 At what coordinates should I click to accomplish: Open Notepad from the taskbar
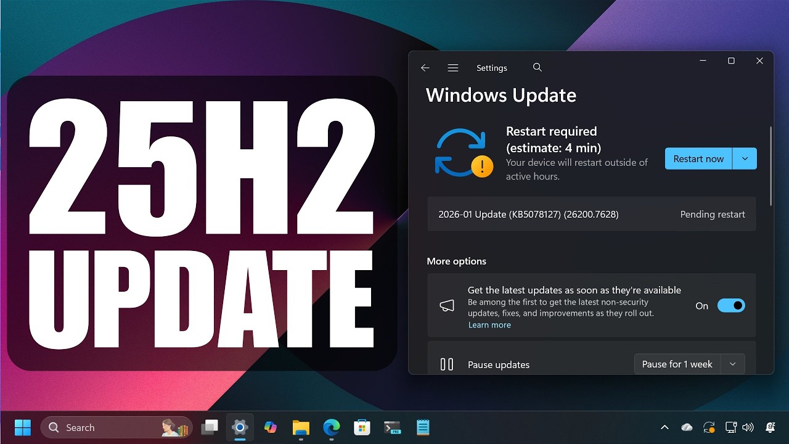tap(423, 427)
